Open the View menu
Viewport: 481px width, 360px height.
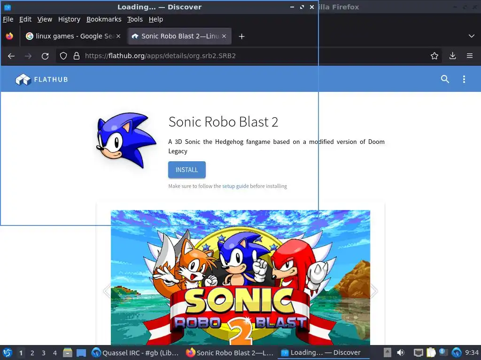pos(45,19)
